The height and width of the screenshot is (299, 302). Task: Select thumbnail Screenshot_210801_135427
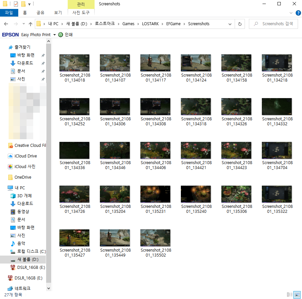click(x=74, y=238)
